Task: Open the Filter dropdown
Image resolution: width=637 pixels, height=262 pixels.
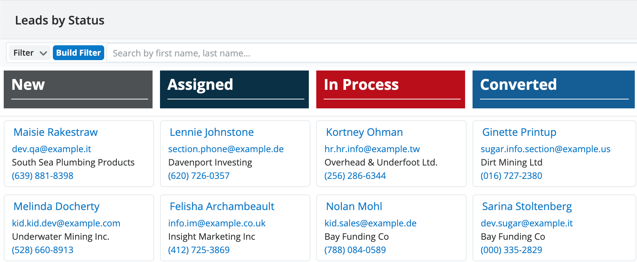Action: pyautogui.click(x=29, y=53)
